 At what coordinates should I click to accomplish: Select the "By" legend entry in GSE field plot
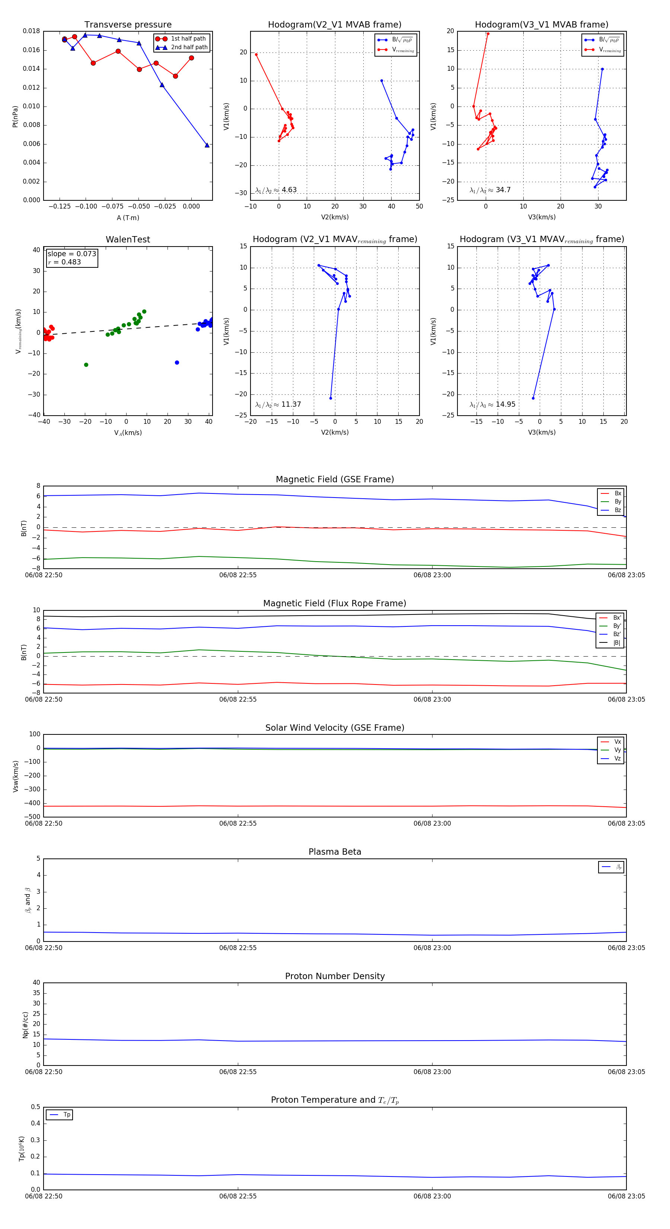(x=611, y=502)
